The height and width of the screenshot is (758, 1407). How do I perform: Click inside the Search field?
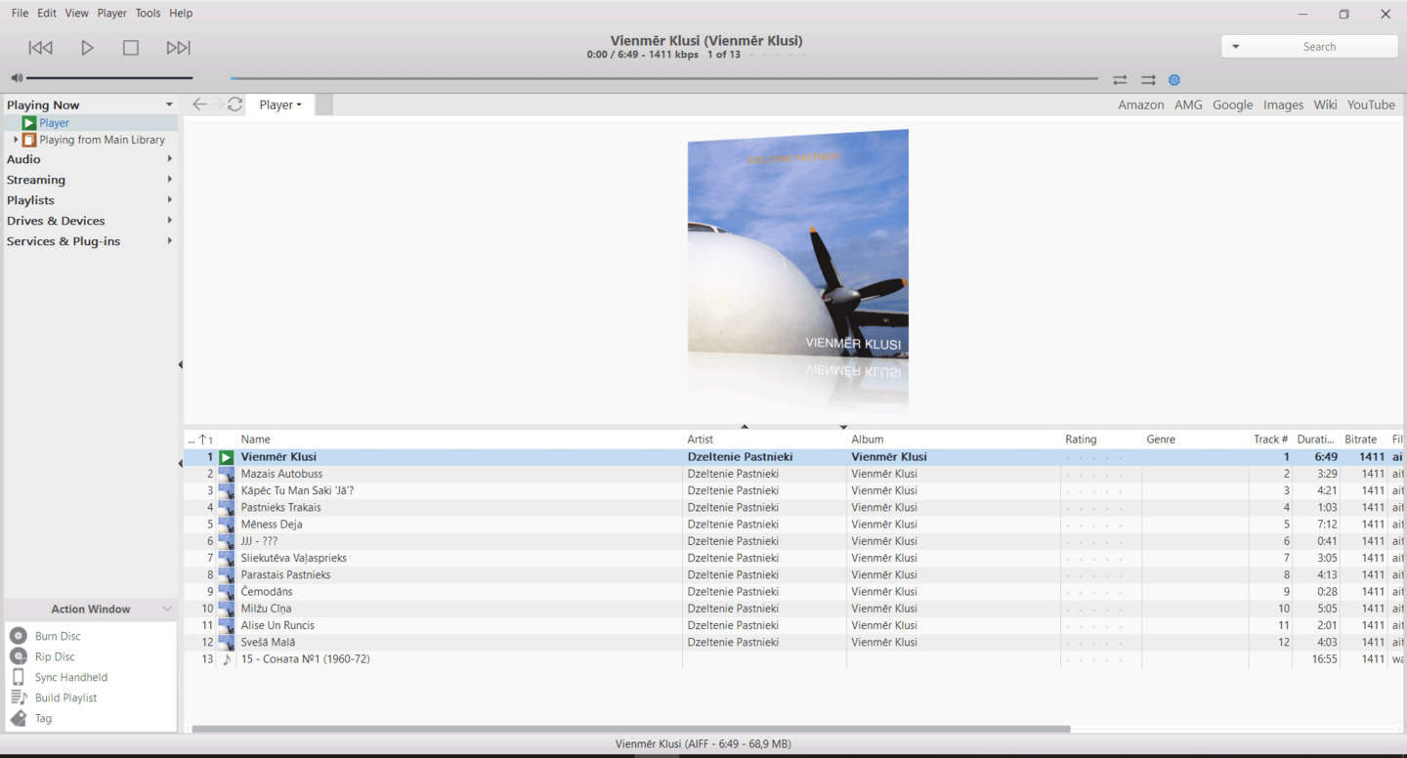point(1319,47)
